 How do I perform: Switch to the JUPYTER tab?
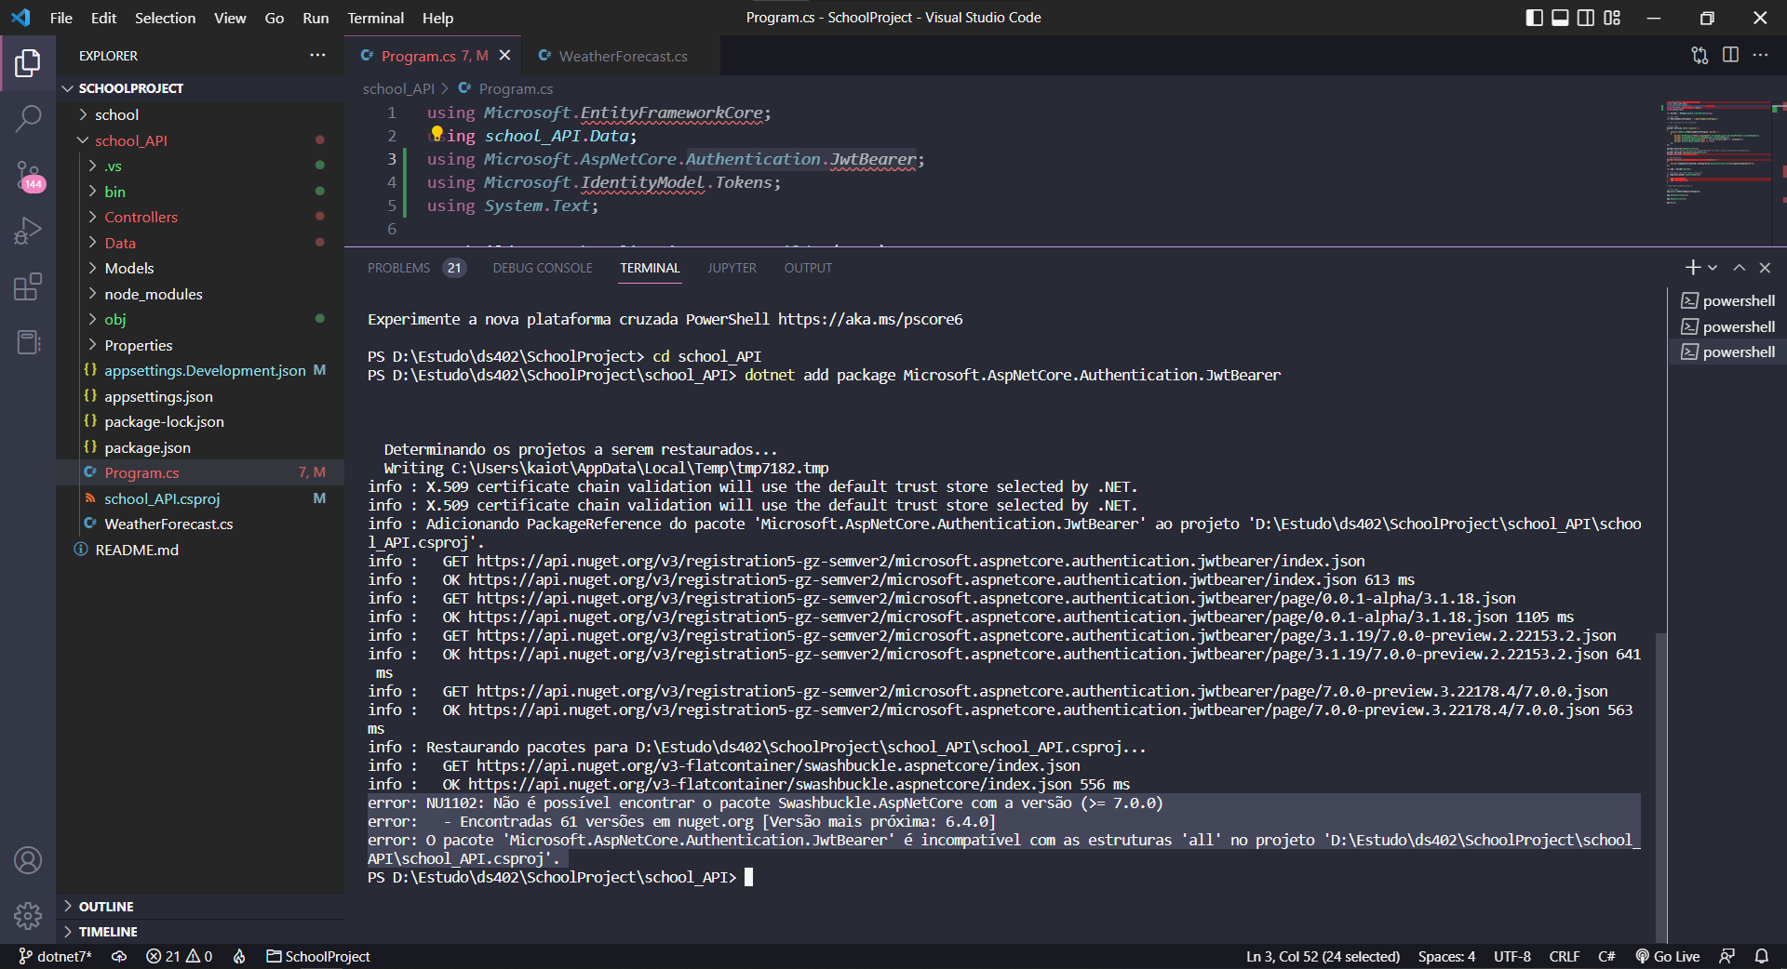(x=732, y=268)
